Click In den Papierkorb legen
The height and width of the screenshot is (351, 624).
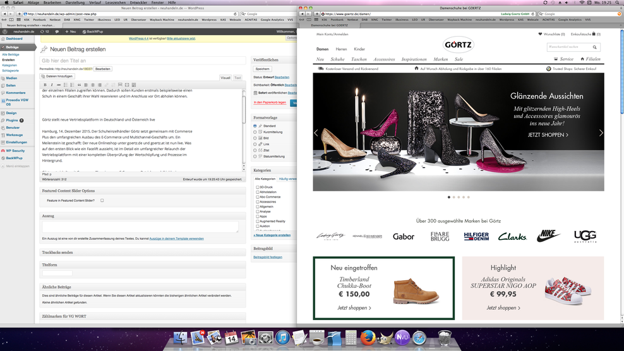(270, 102)
